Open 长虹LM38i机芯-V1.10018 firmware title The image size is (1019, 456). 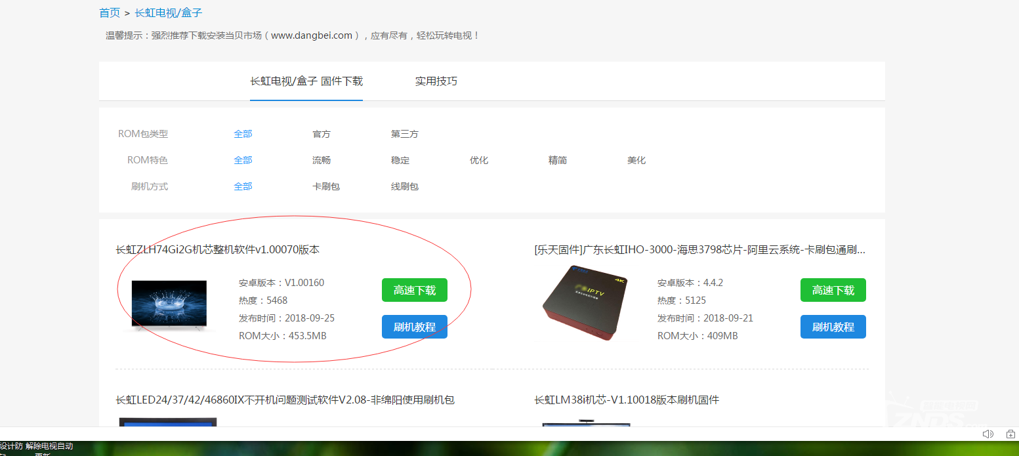[x=627, y=400]
